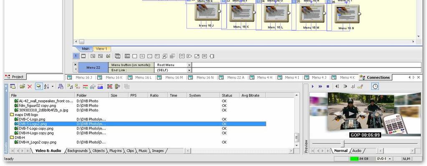The image size is (427, 166).
Task: Switch to the View 1 tab
Action: [x=101, y=49]
